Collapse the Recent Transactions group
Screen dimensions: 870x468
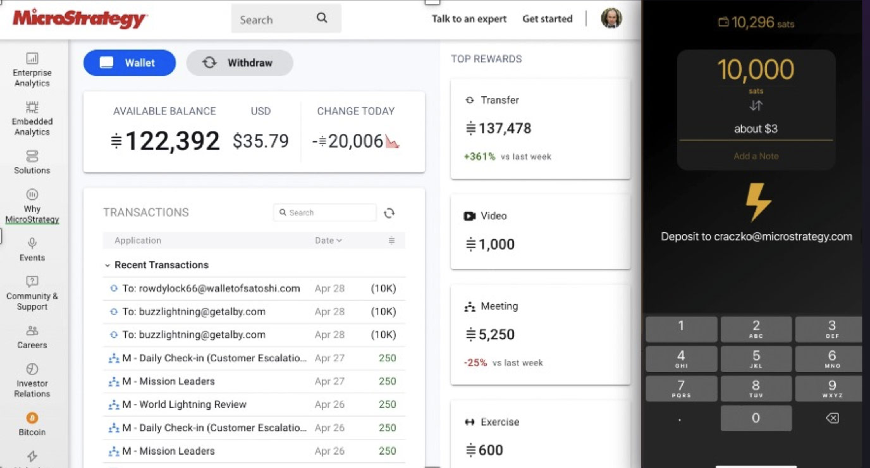point(107,266)
